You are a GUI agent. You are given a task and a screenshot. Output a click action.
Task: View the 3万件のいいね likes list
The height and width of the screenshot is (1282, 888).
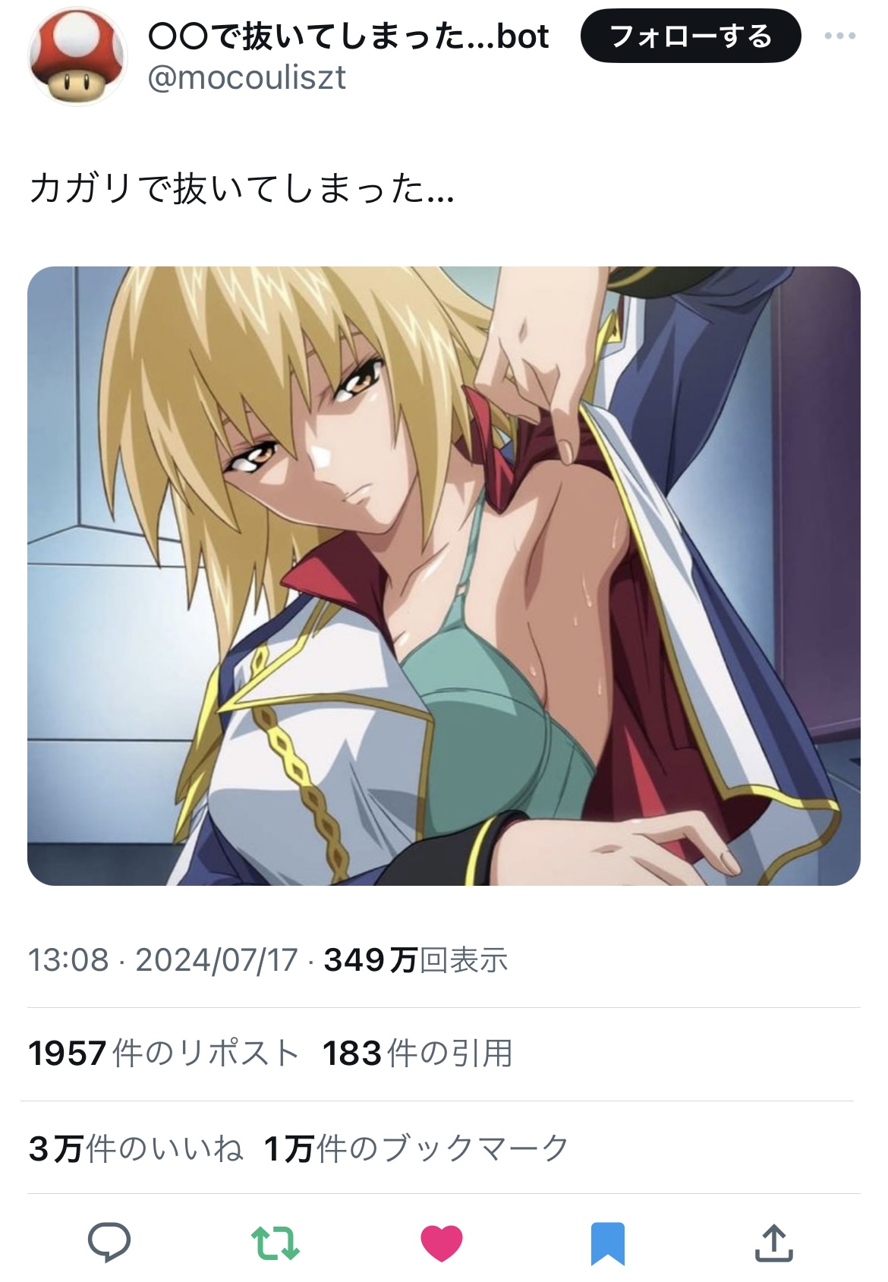coord(136,1148)
